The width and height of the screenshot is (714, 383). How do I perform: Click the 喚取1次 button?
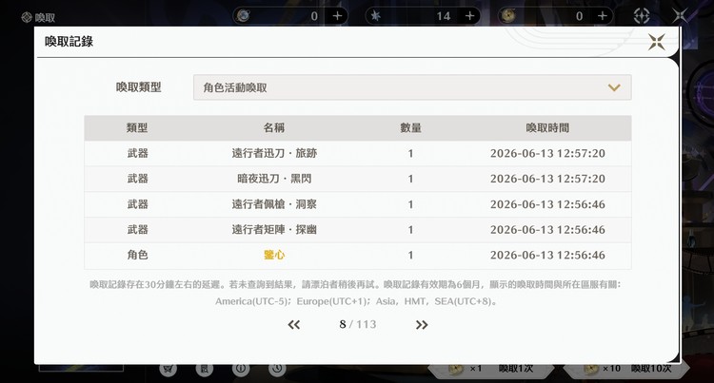(492, 369)
